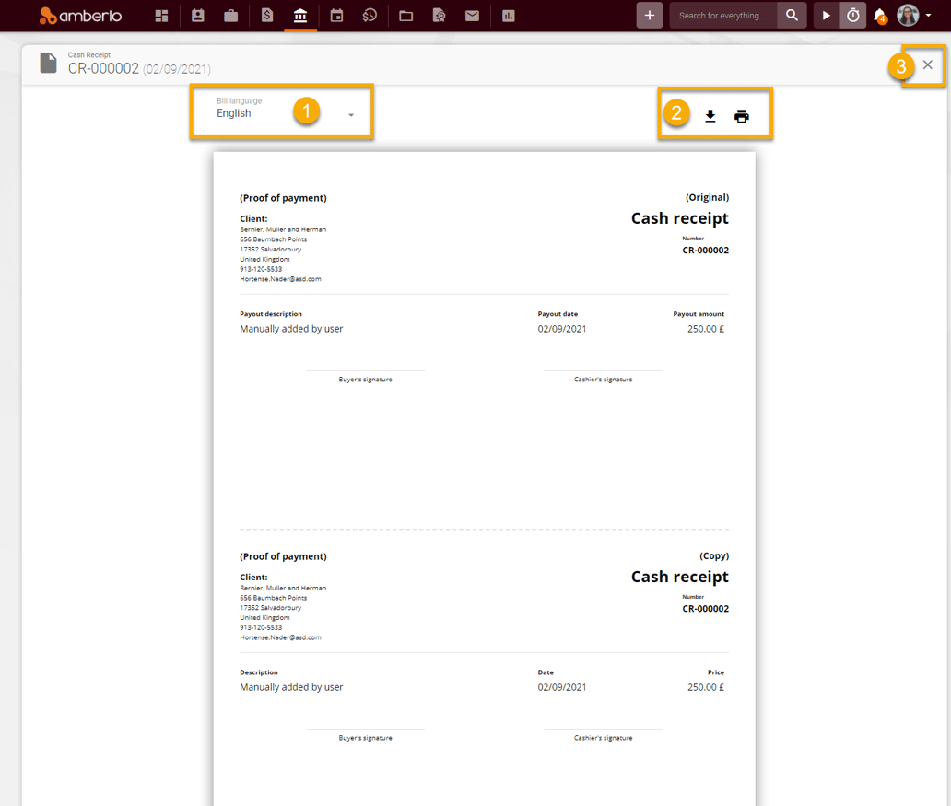Open the Documents folder icon

(405, 16)
